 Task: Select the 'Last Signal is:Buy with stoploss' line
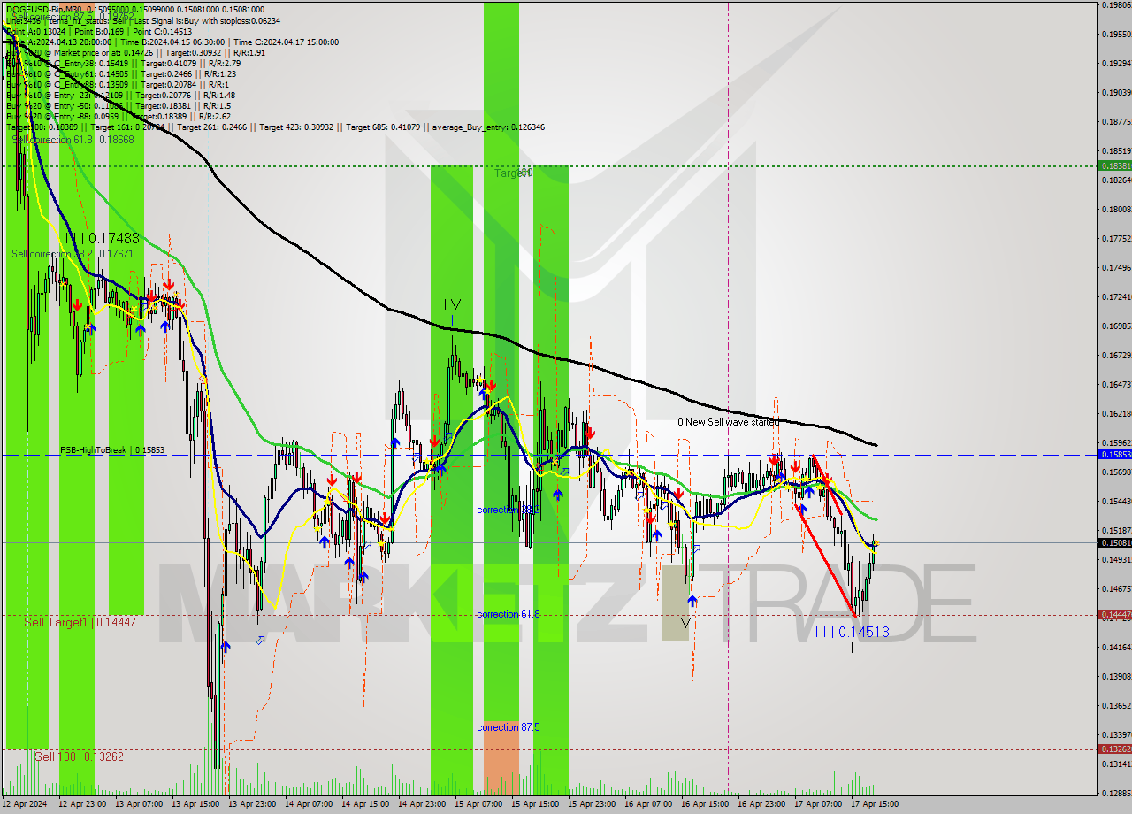141,20
